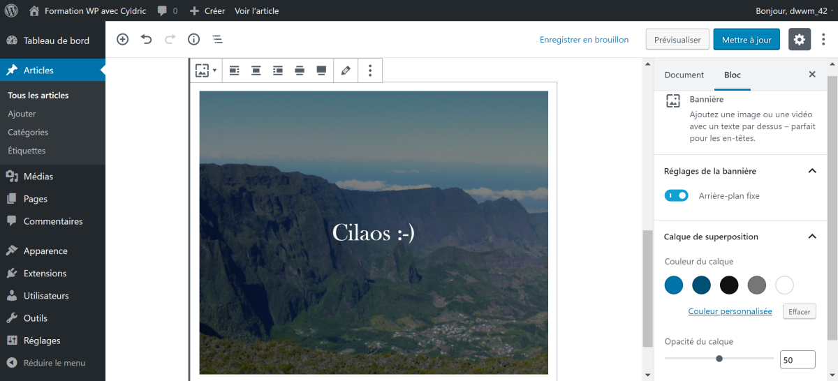Set block to wide width
The height and width of the screenshot is (381, 838).
[x=300, y=70]
